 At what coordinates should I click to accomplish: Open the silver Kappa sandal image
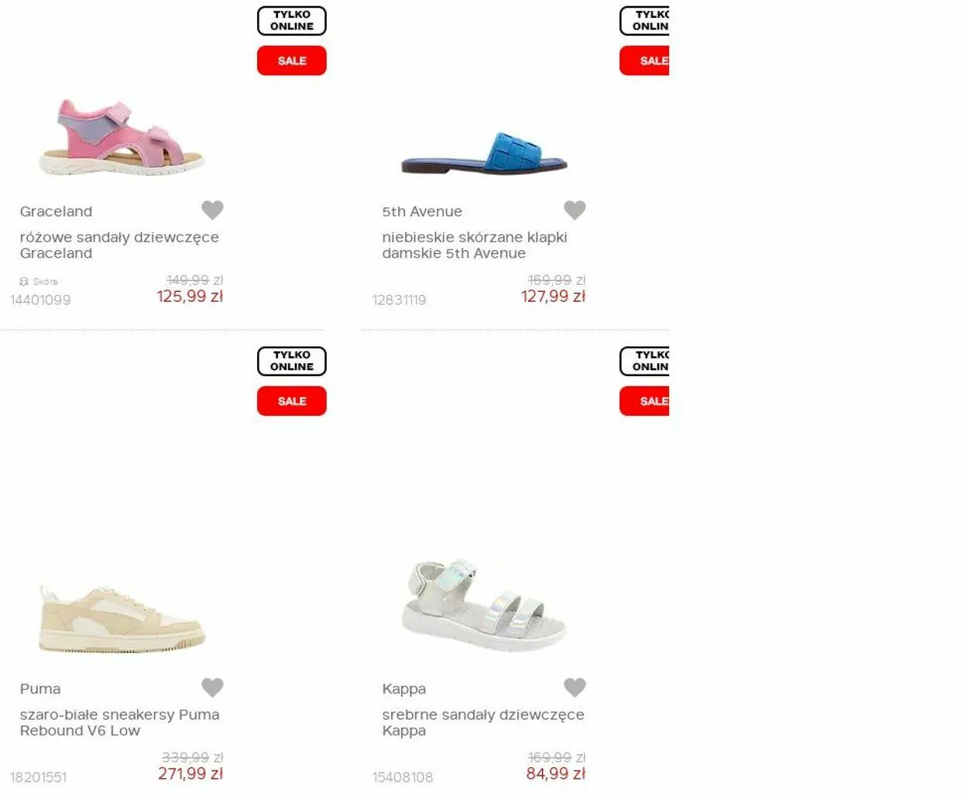click(484, 605)
